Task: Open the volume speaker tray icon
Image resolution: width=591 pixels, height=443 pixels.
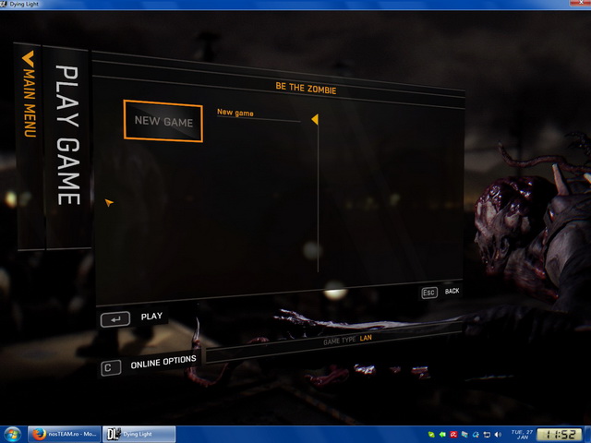Action: click(x=498, y=435)
